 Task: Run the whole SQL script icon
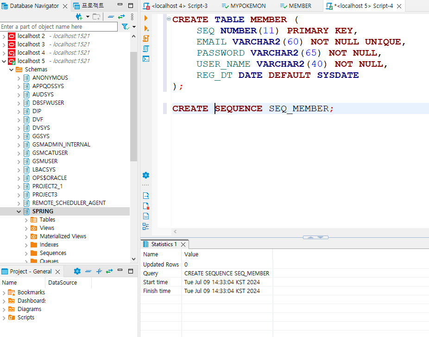point(146,38)
